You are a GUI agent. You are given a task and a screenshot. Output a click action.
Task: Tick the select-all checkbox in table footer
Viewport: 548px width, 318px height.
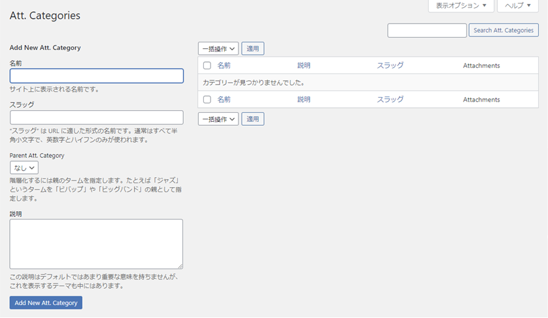point(207,100)
